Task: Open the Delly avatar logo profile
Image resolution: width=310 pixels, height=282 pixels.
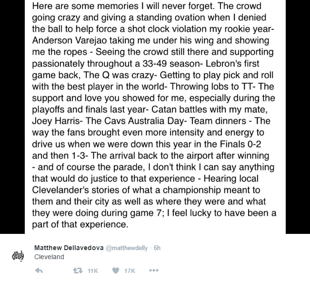Action: pyautogui.click(x=18, y=256)
